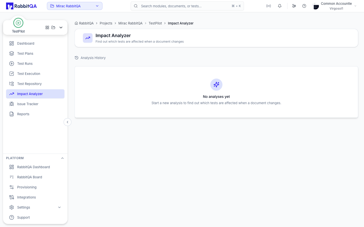The height and width of the screenshot is (227, 364).
Task: Click the Dashboard grid icon
Action: tap(12, 43)
